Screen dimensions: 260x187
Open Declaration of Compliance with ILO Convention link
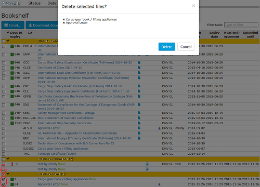(76, 143)
